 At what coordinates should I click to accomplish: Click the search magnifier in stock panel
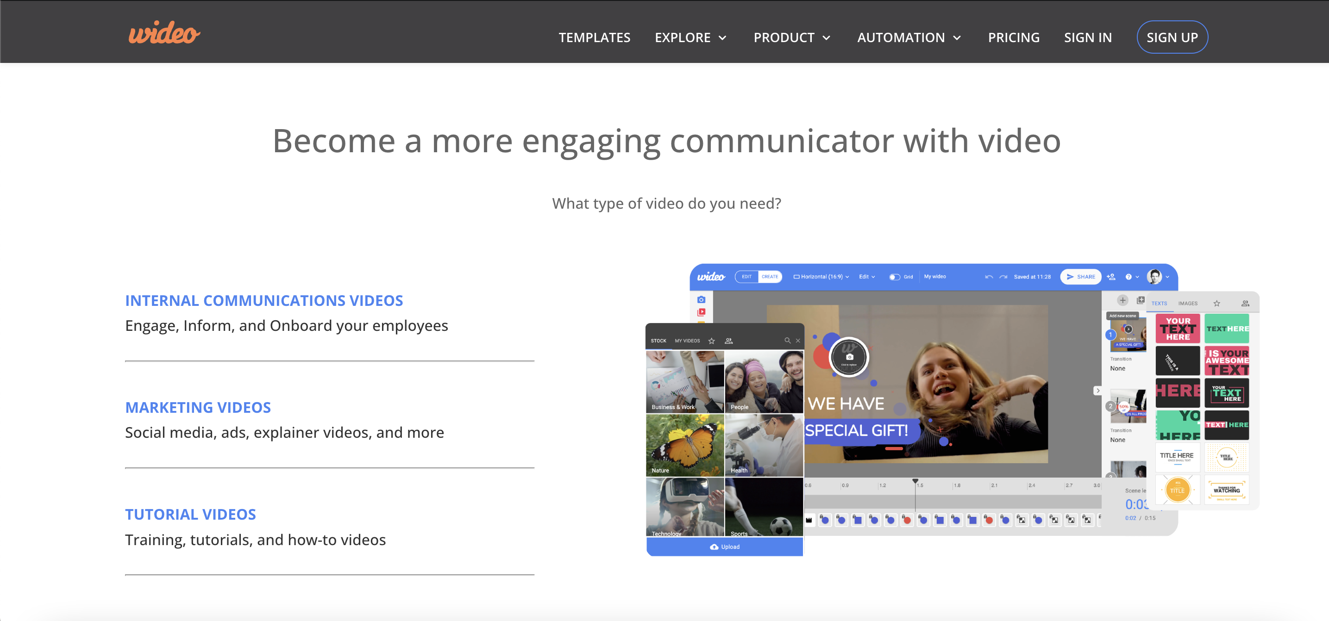787,341
